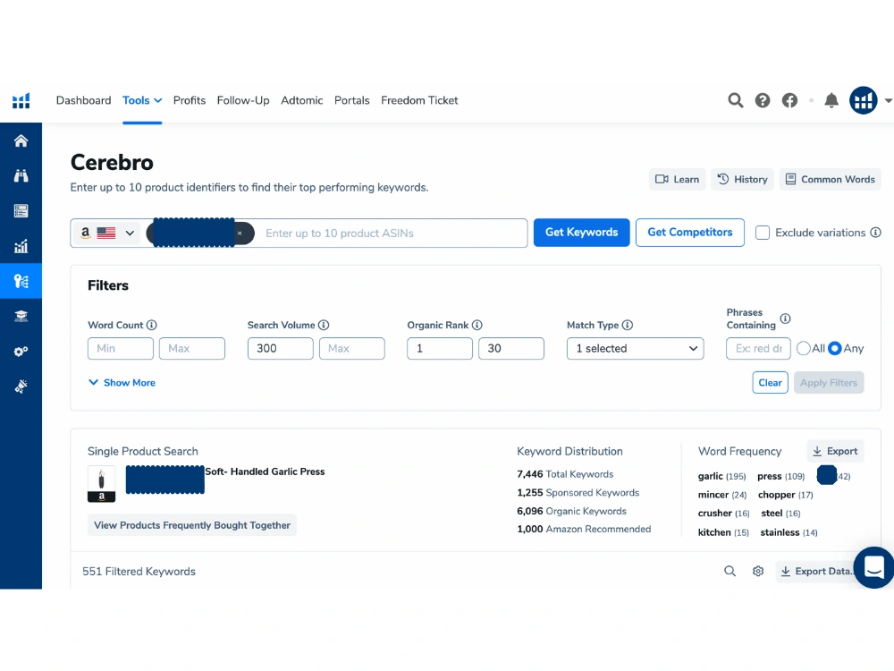Click the Phrases Containing text field

coord(758,348)
